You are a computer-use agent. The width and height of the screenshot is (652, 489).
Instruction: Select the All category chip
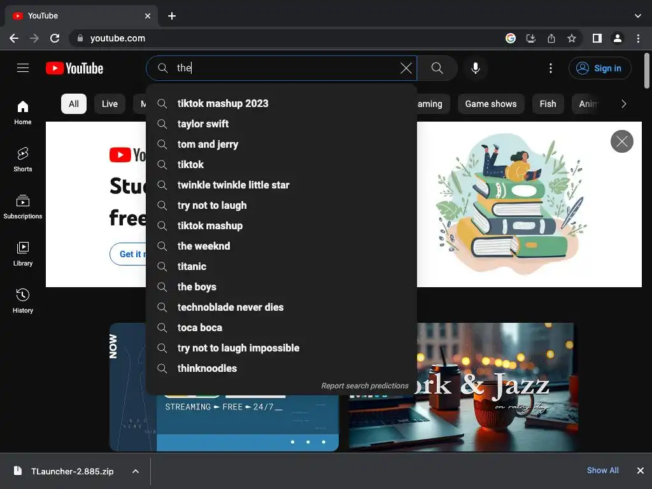[74, 104]
